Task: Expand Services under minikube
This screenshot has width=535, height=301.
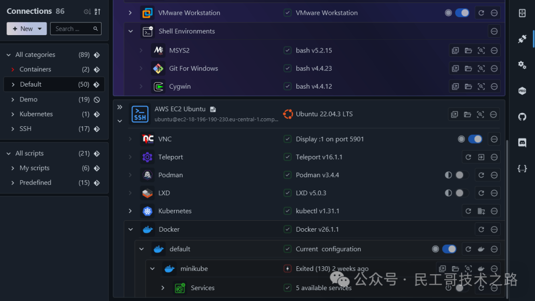Action: coord(162,288)
